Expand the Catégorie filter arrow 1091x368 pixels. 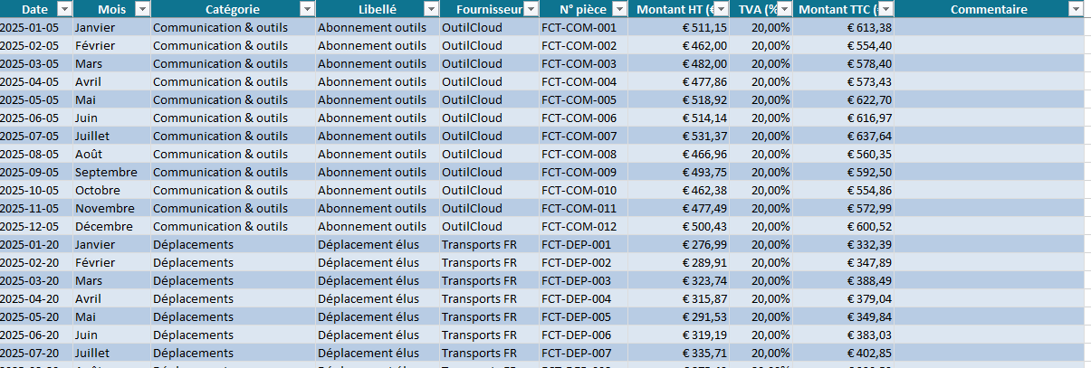pyautogui.click(x=307, y=9)
